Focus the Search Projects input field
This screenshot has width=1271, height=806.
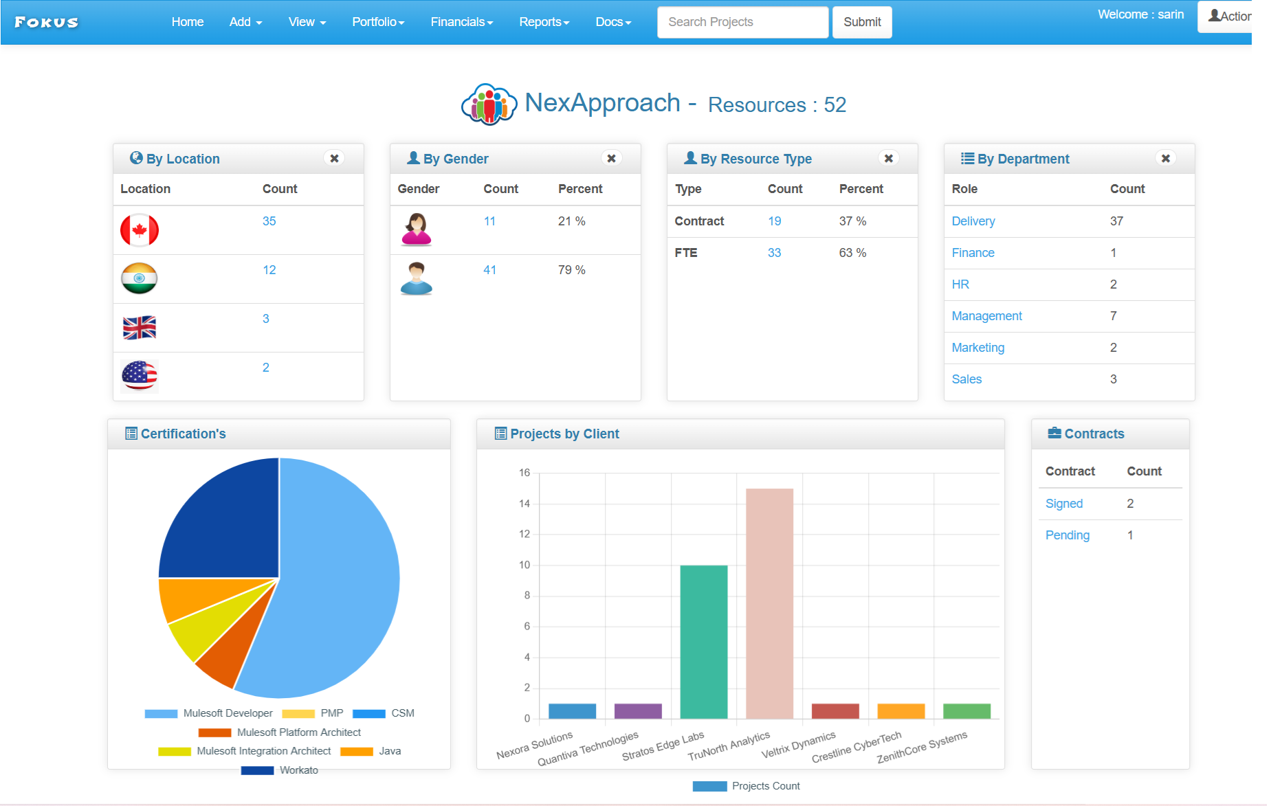pyautogui.click(x=742, y=22)
